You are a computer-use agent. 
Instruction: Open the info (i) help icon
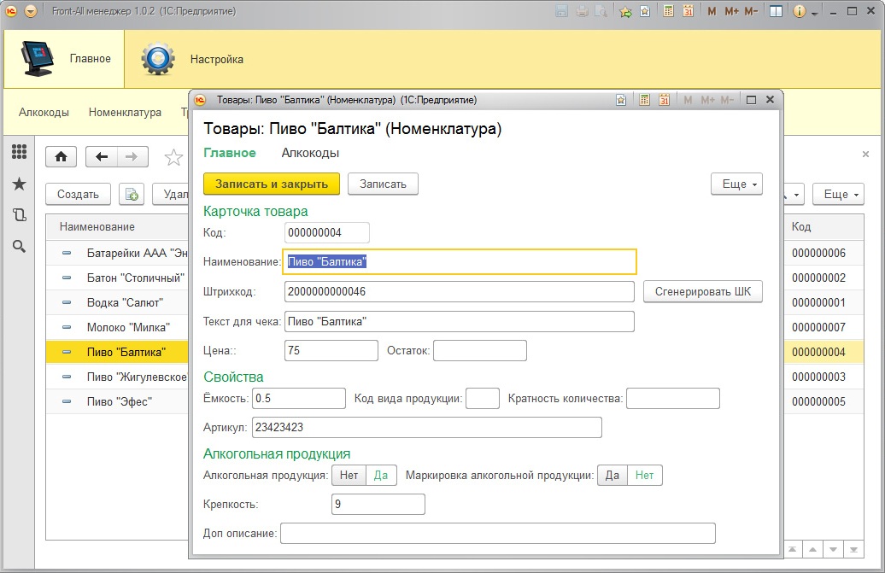799,11
